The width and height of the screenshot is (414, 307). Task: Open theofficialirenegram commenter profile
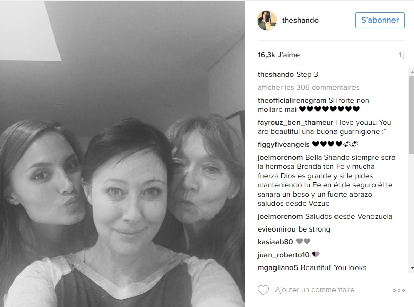tap(292, 101)
